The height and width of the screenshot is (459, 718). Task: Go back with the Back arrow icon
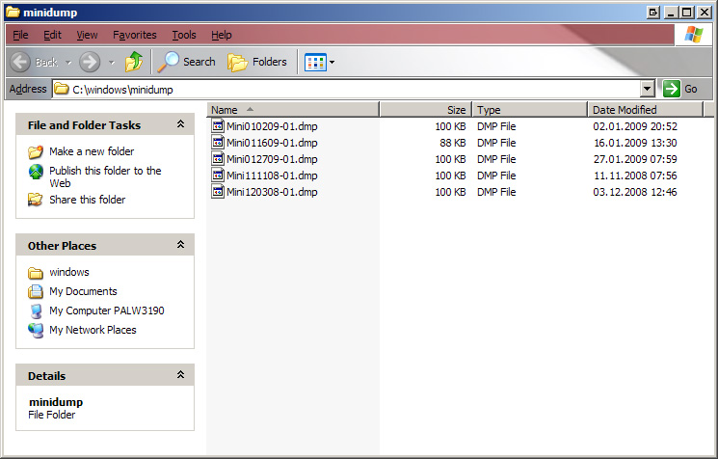point(20,62)
